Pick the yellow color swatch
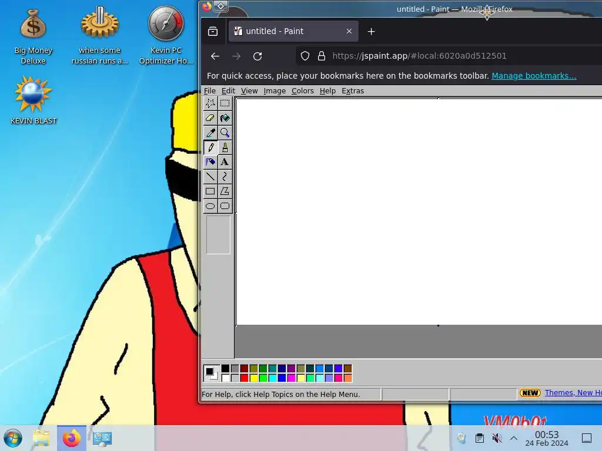Screen dimensions: 602x451 point(253,378)
